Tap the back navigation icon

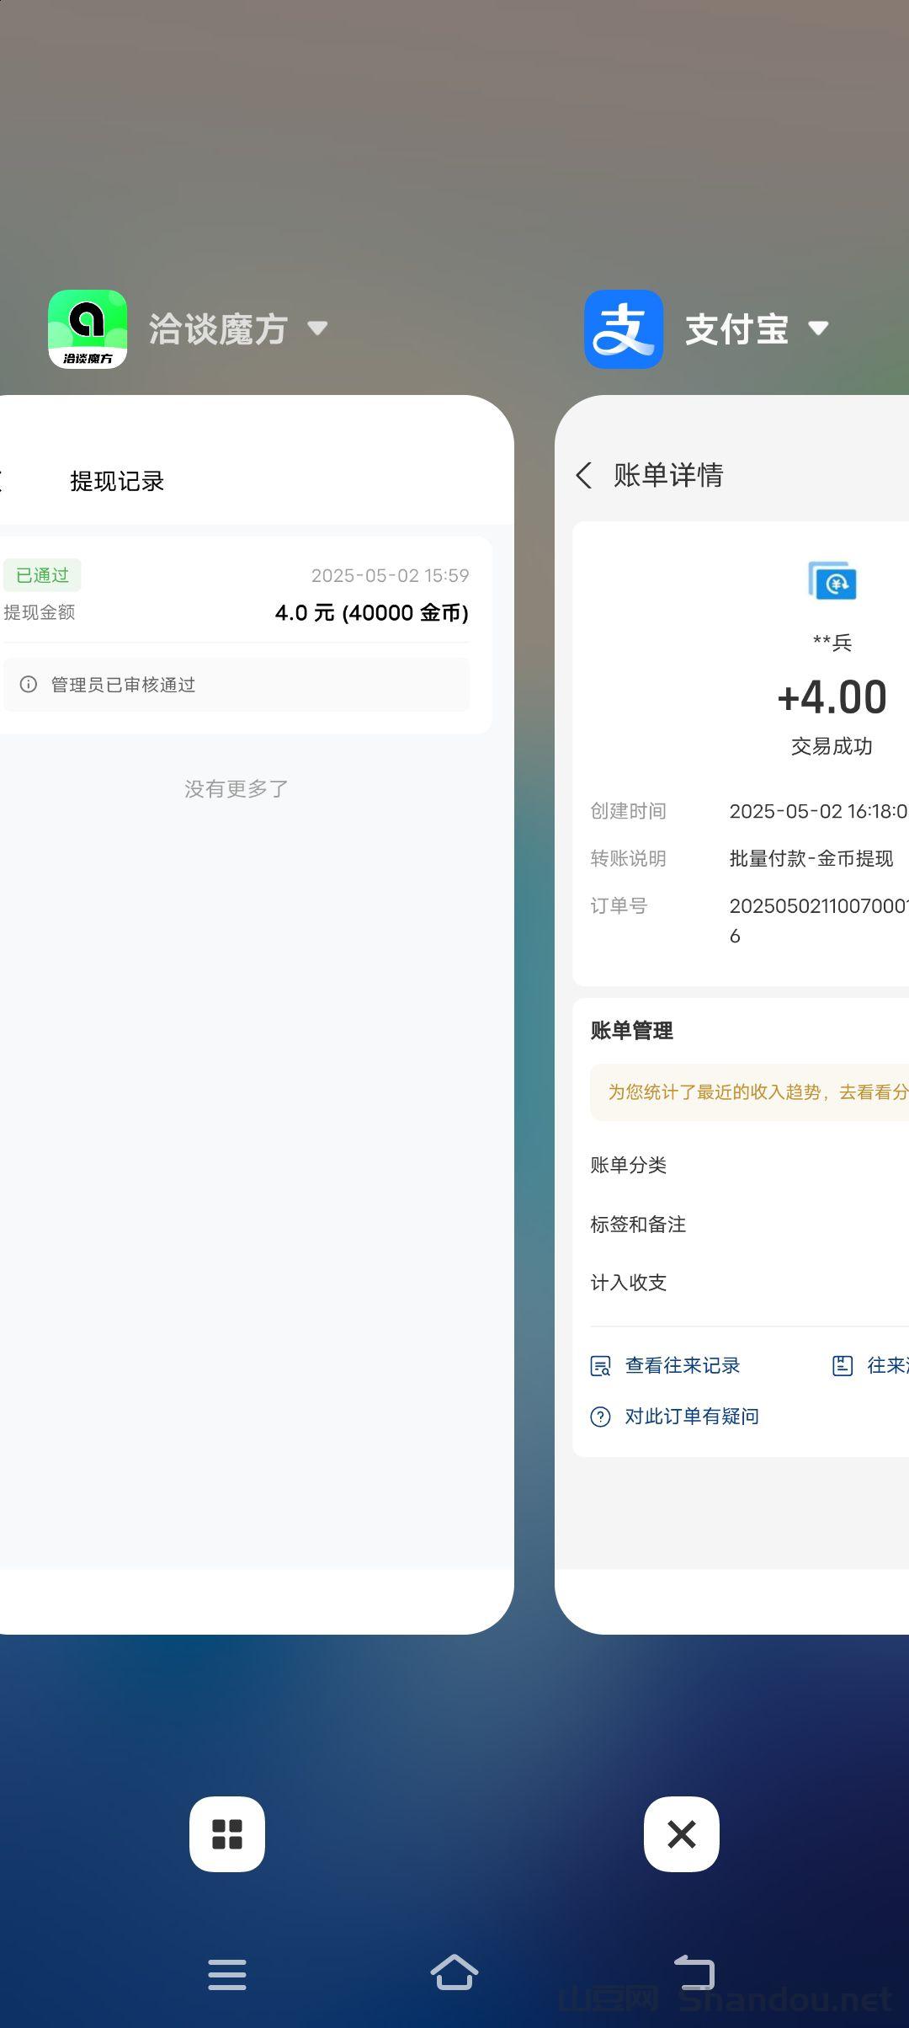pyautogui.click(x=694, y=1972)
